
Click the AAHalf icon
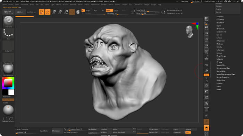click(207, 46)
